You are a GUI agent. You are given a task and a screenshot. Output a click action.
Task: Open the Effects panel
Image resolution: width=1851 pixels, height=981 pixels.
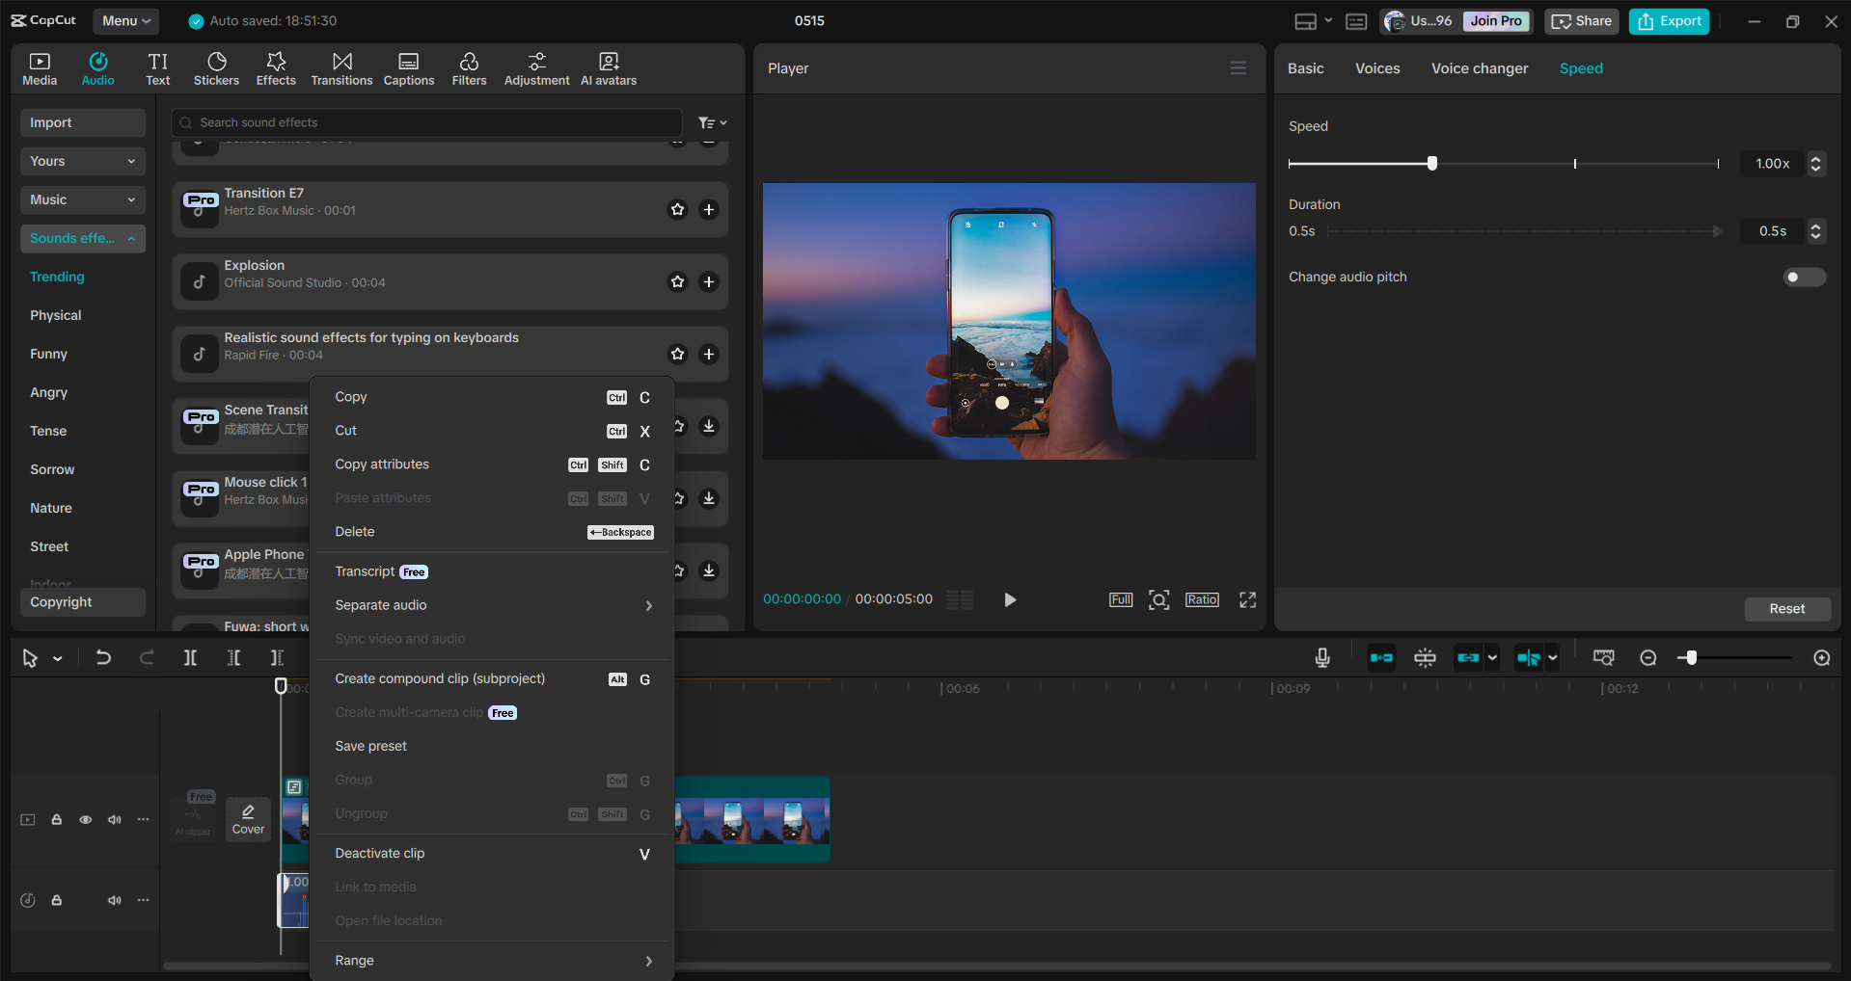[x=276, y=67]
